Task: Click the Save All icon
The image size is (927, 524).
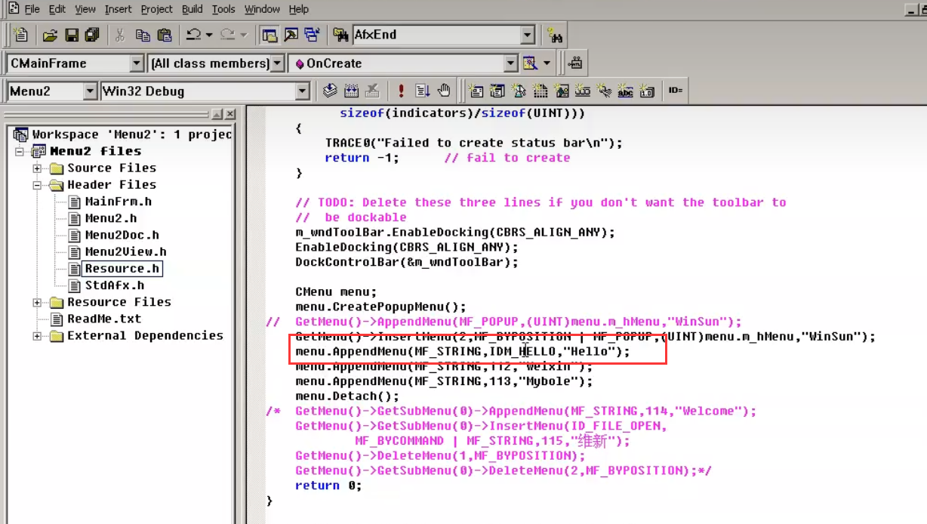Action: [x=92, y=35]
